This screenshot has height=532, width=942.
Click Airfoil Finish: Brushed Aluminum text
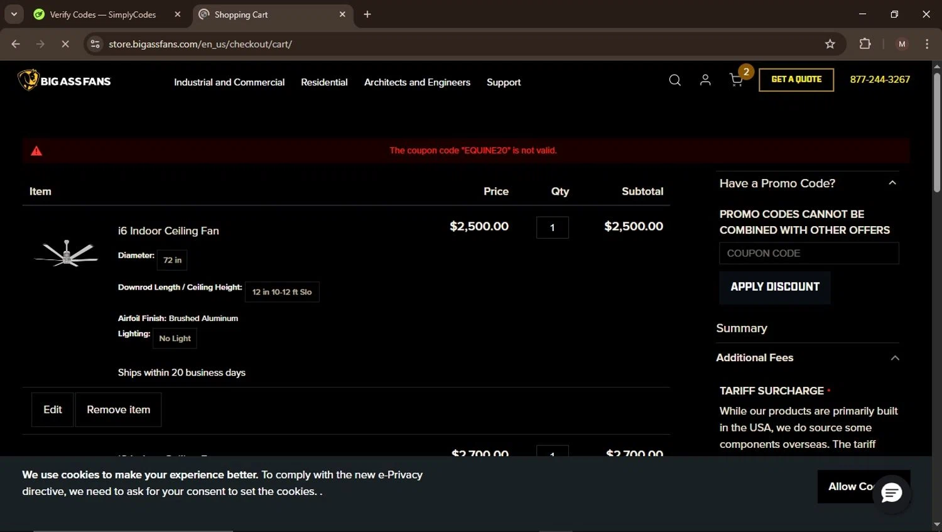coord(178,318)
